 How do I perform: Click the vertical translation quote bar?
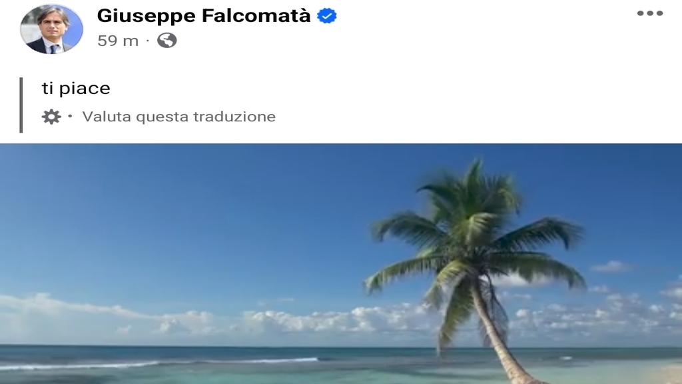(x=21, y=105)
